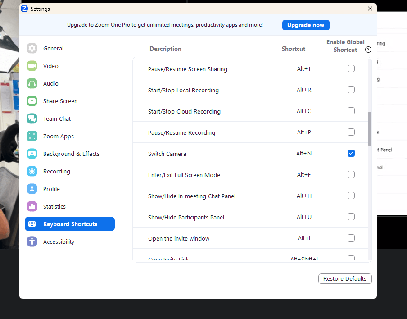Click the Accessibility figure icon
The width and height of the screenshot is (407, 319).
(32, 242)
